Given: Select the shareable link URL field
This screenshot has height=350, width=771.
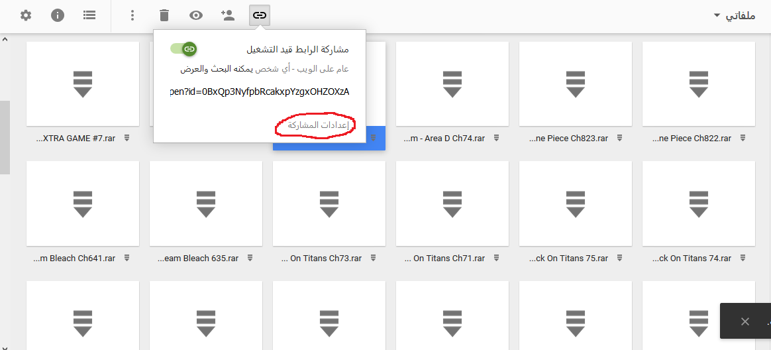Looking at the screenshot, I should point(259,91).
